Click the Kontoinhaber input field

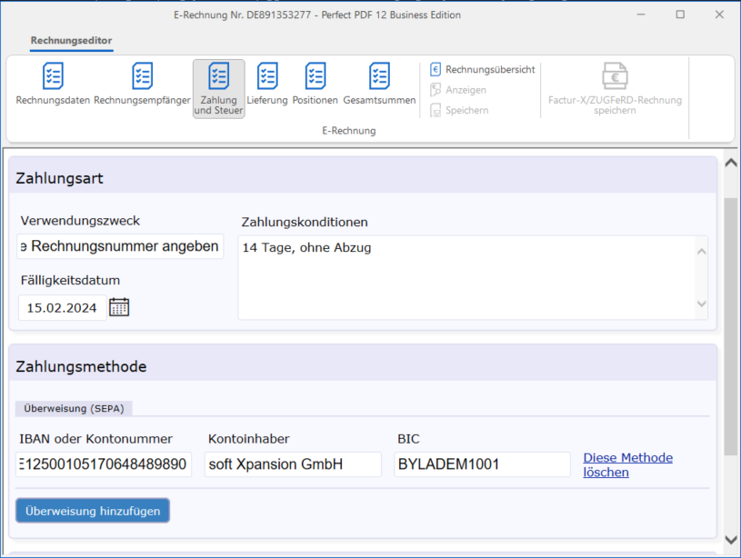click(x=292, y=464)
